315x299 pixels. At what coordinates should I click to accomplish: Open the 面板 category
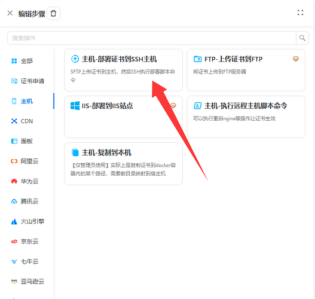click(22, 141)
